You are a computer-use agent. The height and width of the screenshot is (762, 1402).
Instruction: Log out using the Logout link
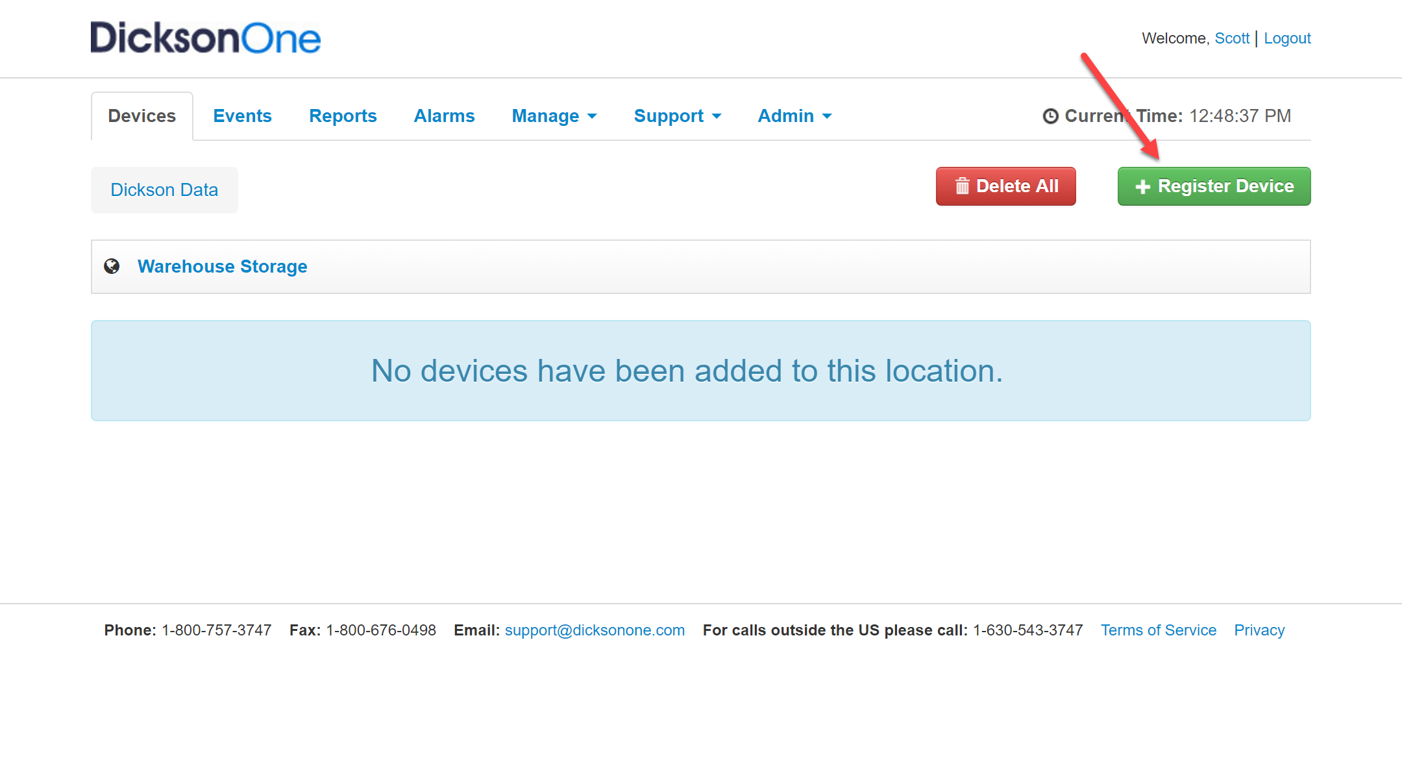[1287, 38]
